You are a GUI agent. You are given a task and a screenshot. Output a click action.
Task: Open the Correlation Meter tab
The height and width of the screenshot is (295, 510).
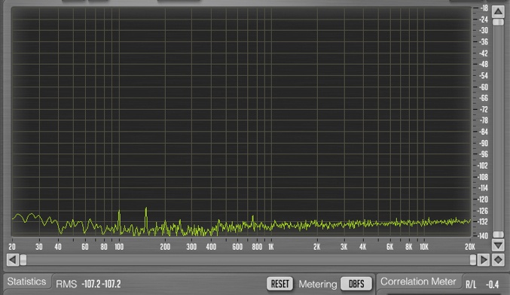click(x=418, y=281)
